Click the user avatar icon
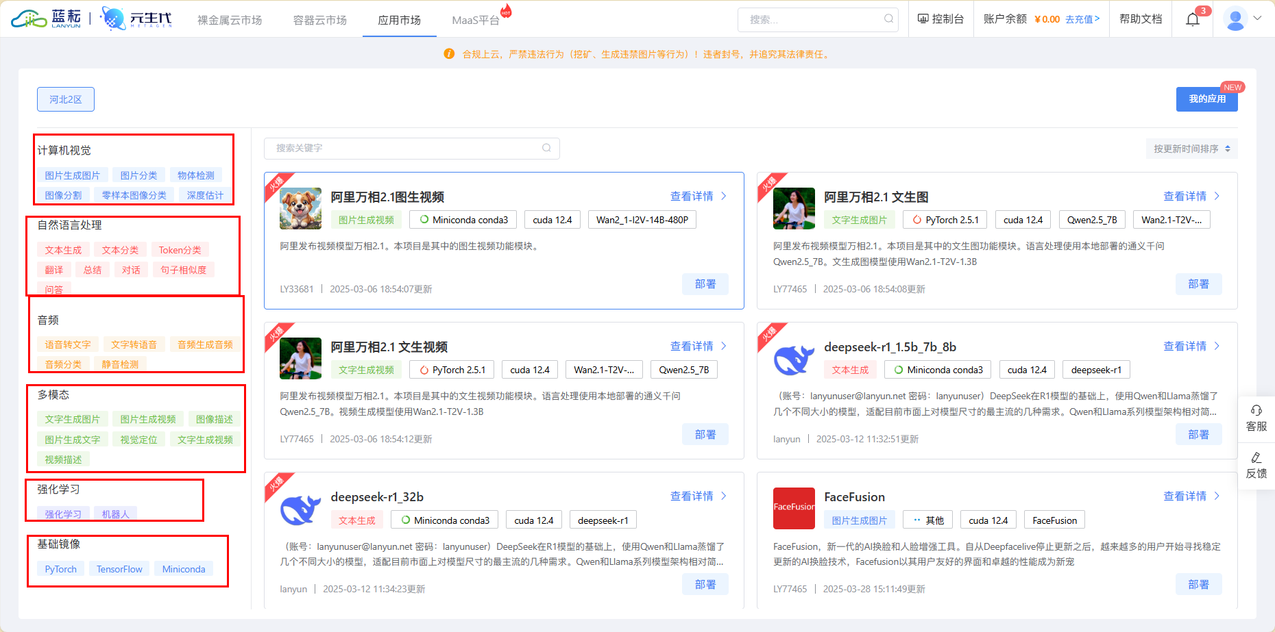Viewport: 1275px width, 632px height. point(1235,19)
